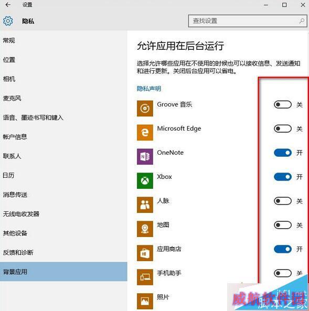The height and width of the screenshot is (311, 309).
Task: Click the Groove 音乐 app icon
Action: click(x=145, y=108)
